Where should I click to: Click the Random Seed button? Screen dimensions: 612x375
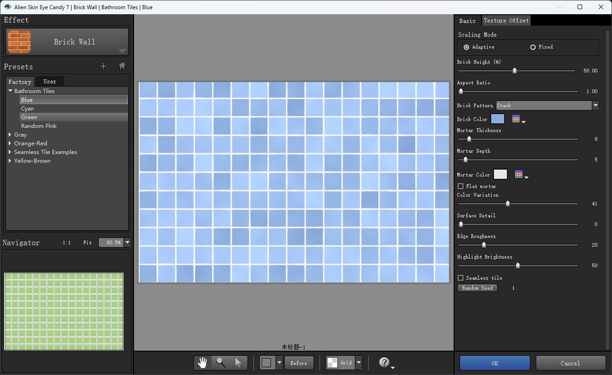click(477, 288)
